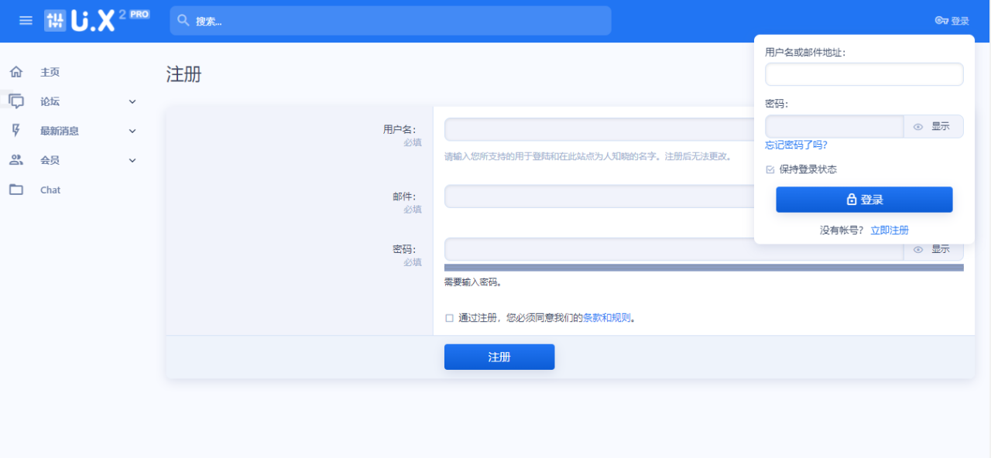The image size is (991, 458).
Task: Expand the 论坛 sidebar section
Action: [x=132, y=101]
